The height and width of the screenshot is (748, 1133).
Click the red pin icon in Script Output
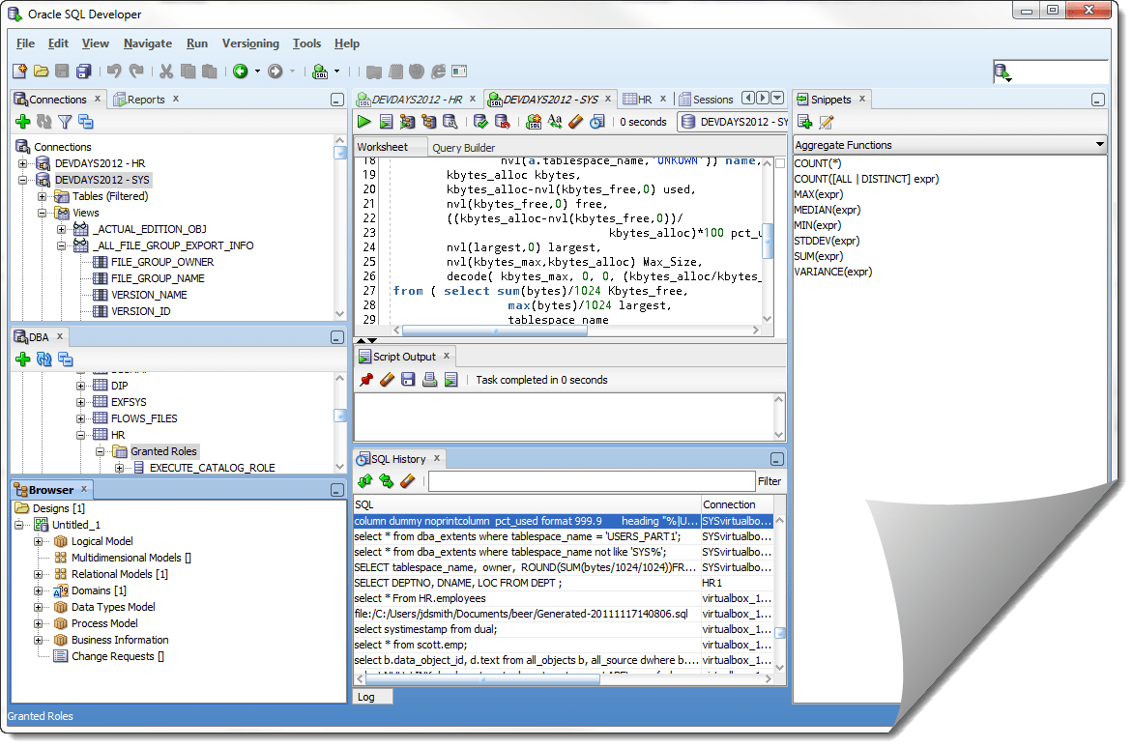click(366, 379)
